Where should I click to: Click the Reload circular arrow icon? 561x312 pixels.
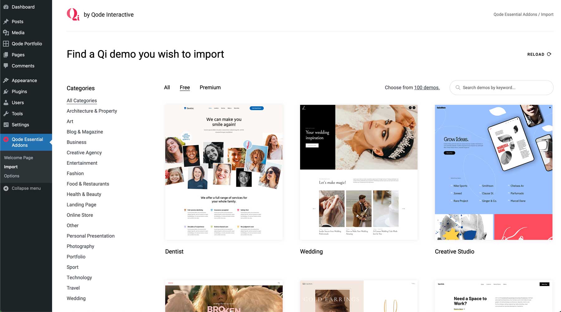(x=549, y=54)
